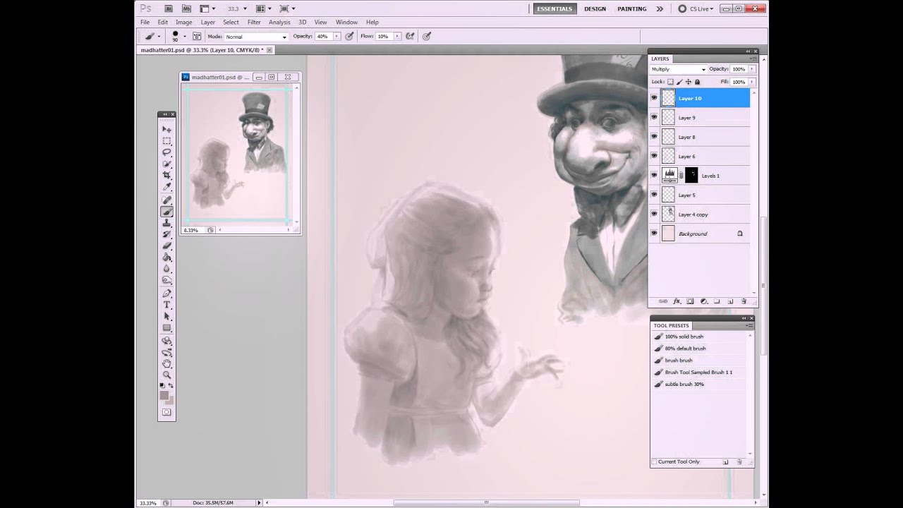Enable the Current Tool Only checkbox
This screenshot has width=903, height=508.
(655, 461)
